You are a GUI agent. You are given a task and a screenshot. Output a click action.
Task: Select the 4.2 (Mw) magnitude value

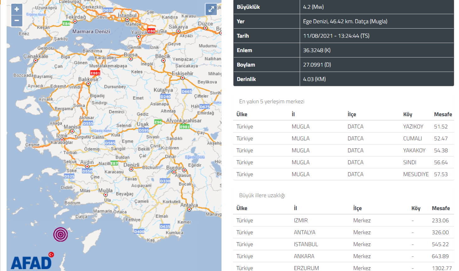[x=313, y=7]
